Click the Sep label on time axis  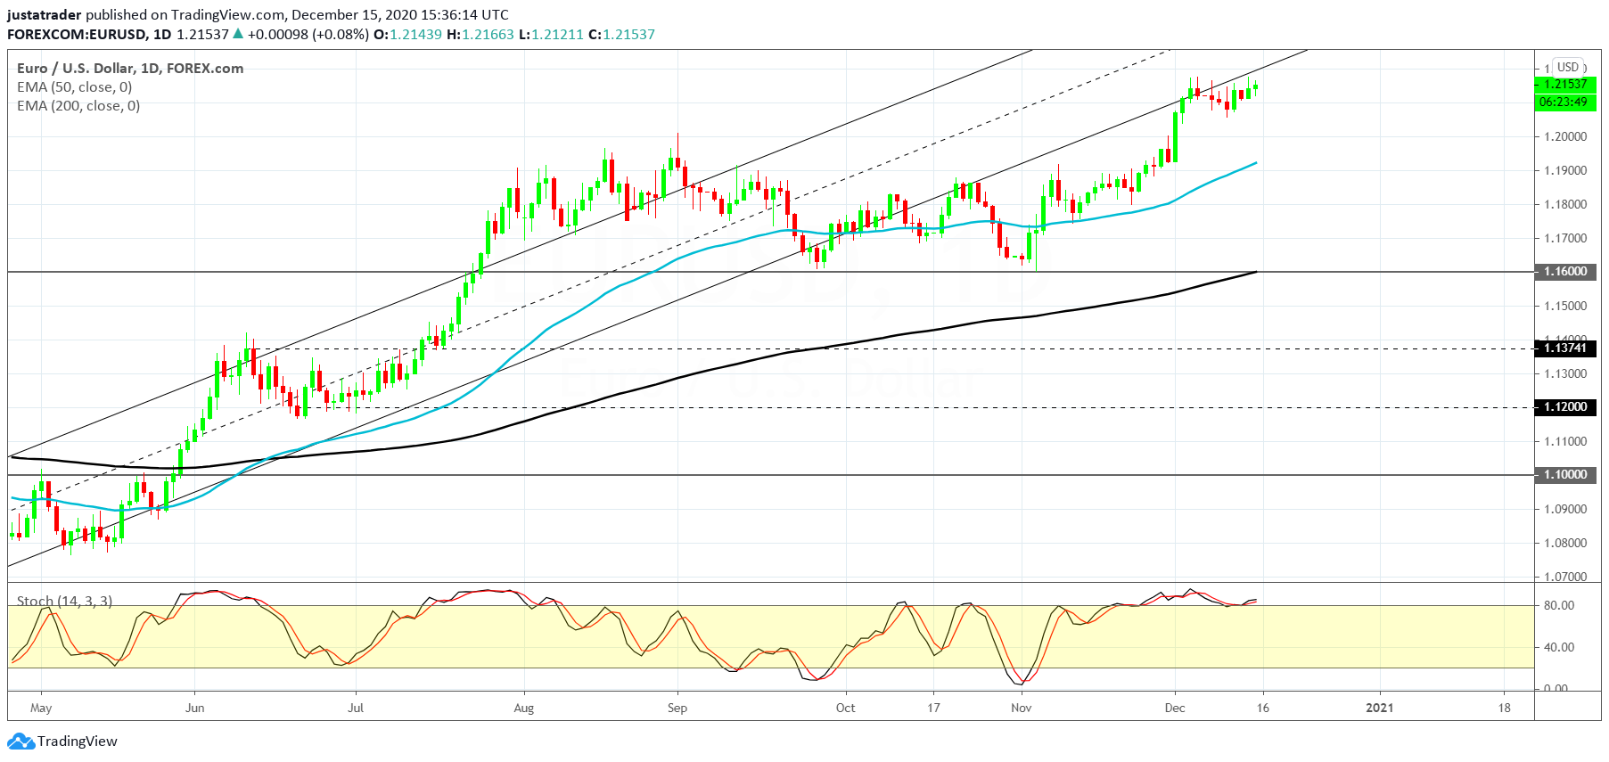(677, 709)
